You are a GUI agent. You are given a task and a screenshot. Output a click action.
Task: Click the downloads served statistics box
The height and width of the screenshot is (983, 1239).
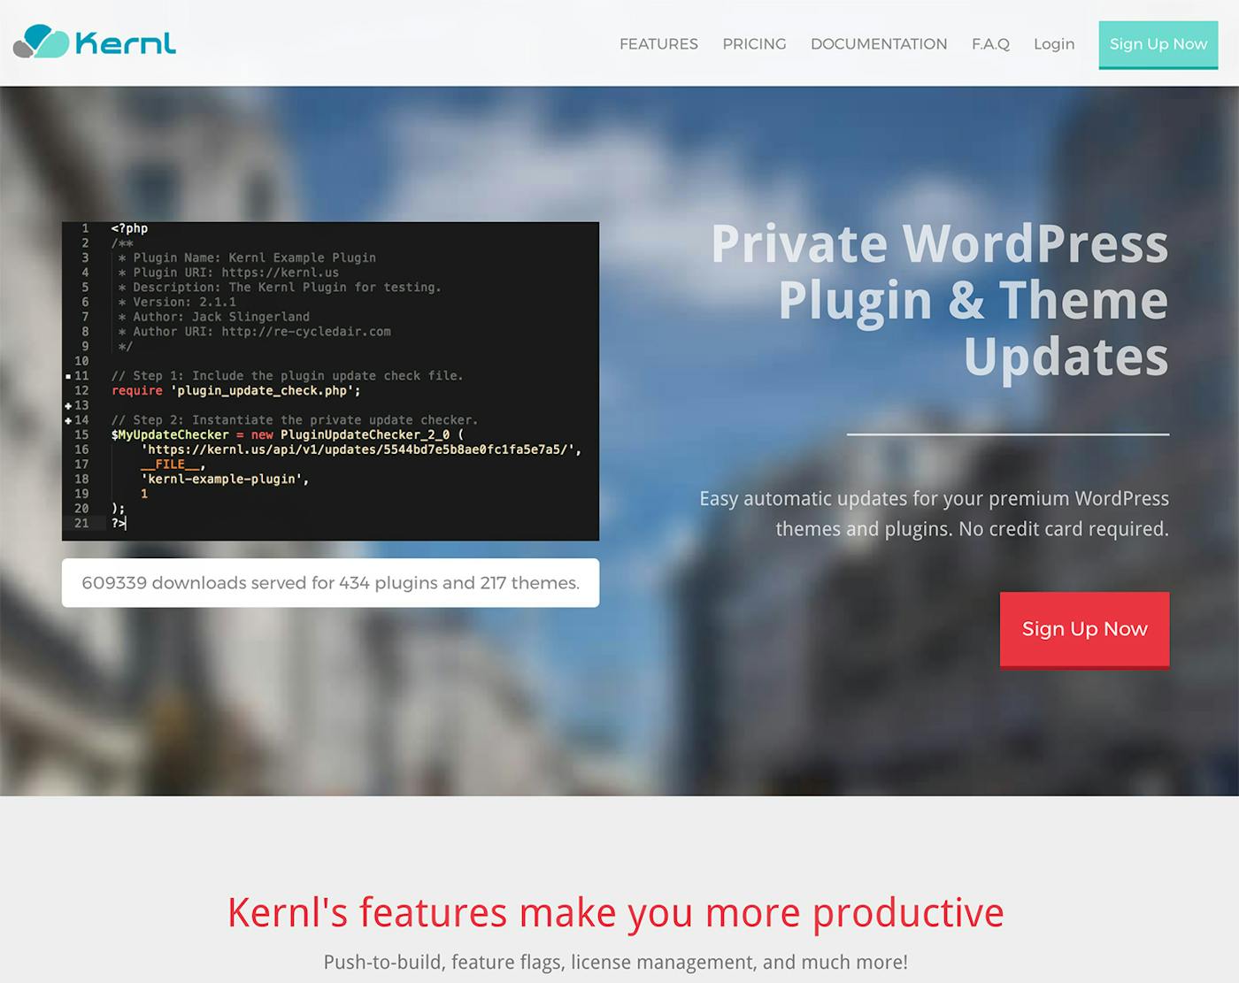pyautogui.click(x=330, y=583)
